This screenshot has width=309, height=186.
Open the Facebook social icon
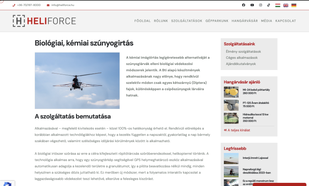coord(244,5)
